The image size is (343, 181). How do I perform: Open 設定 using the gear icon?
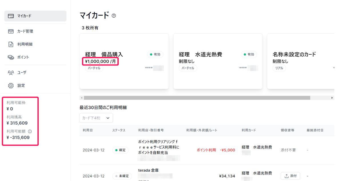[x=11, y=85]
